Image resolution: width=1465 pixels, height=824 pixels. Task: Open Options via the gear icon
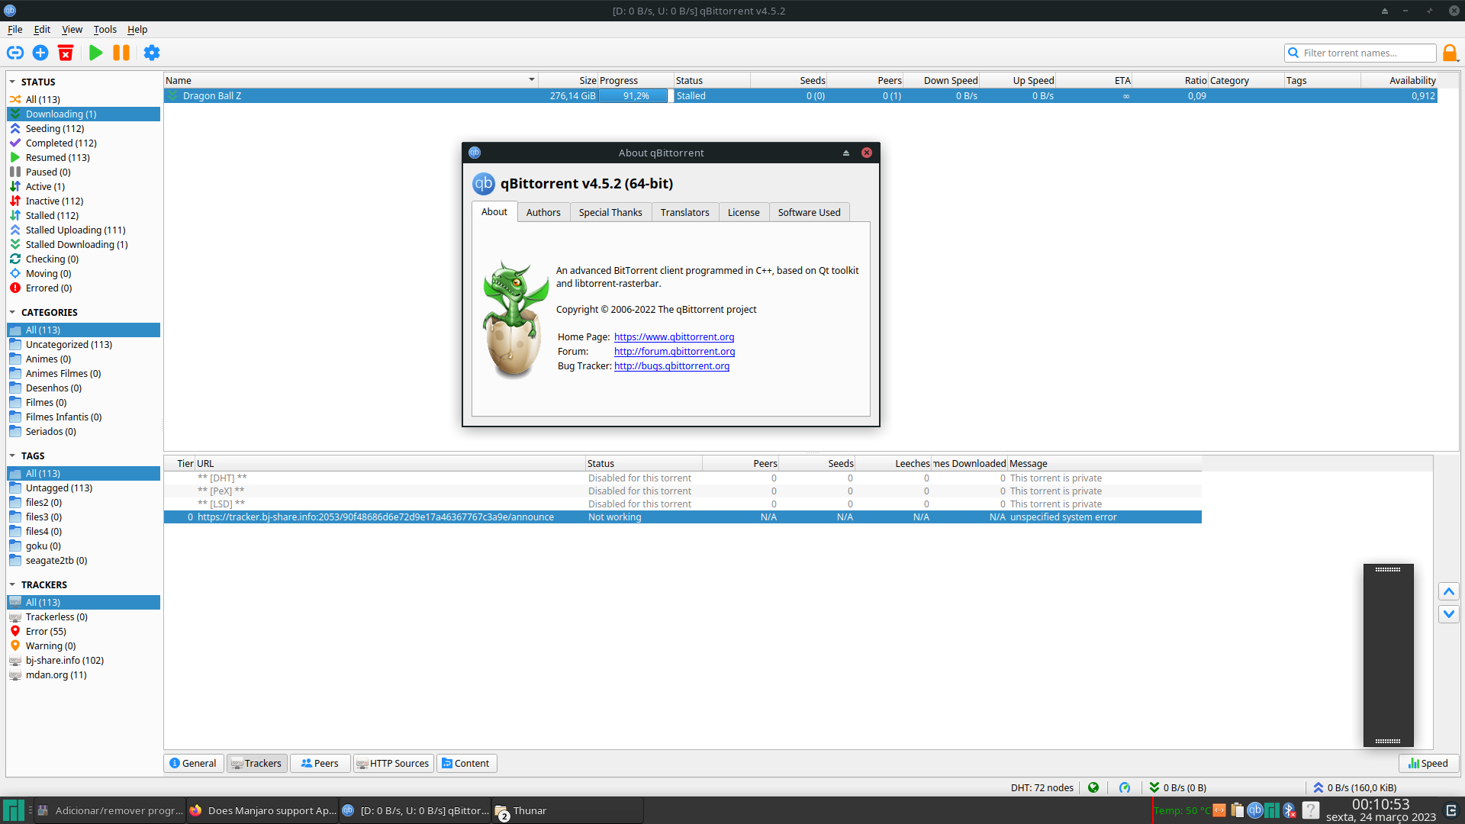[x=152, y=53]
